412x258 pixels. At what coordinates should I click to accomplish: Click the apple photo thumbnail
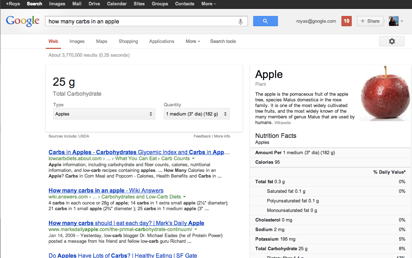(x=385, y=94)
